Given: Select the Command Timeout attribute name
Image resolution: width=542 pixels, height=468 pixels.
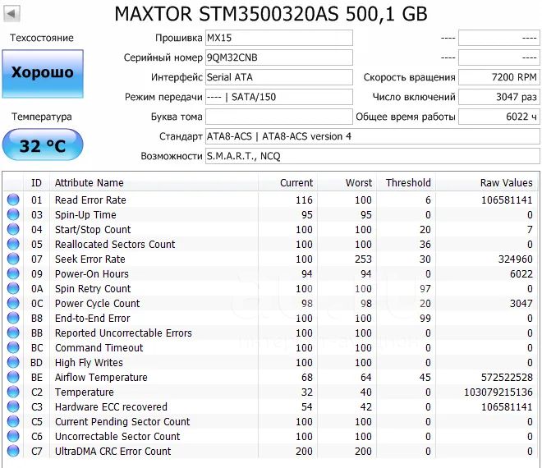Looking at the screenshot, I should (99, 348).
